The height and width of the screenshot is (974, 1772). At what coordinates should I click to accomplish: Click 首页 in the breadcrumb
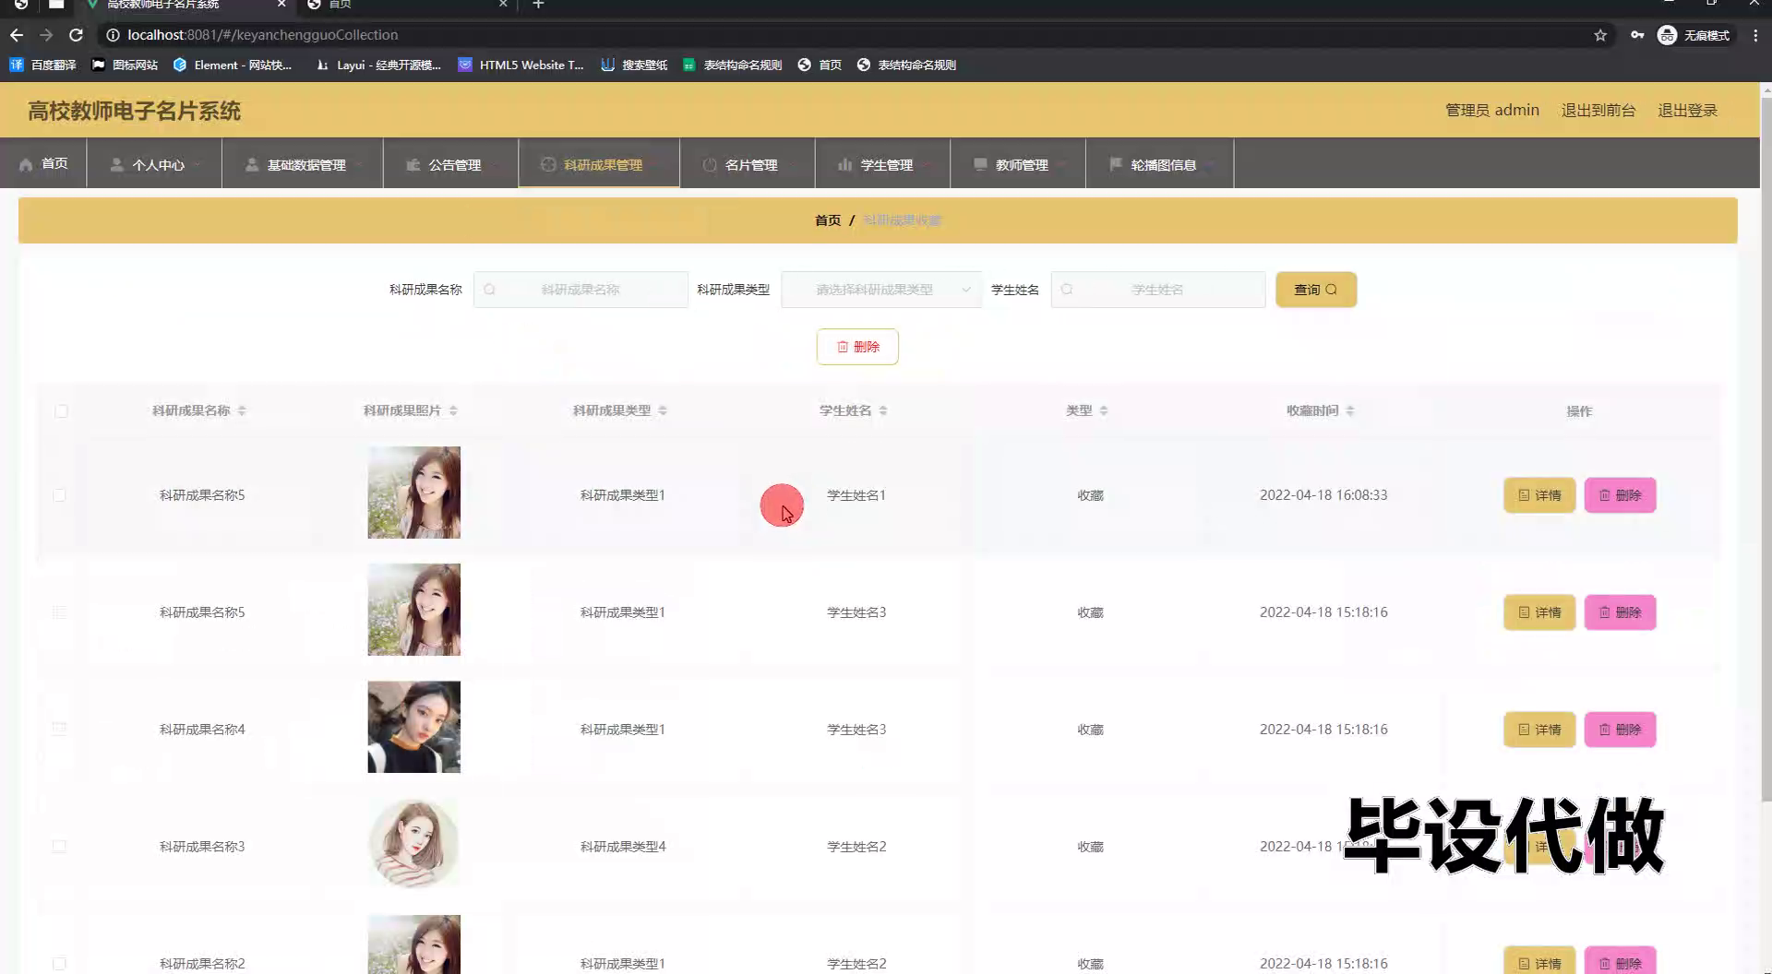828,220
